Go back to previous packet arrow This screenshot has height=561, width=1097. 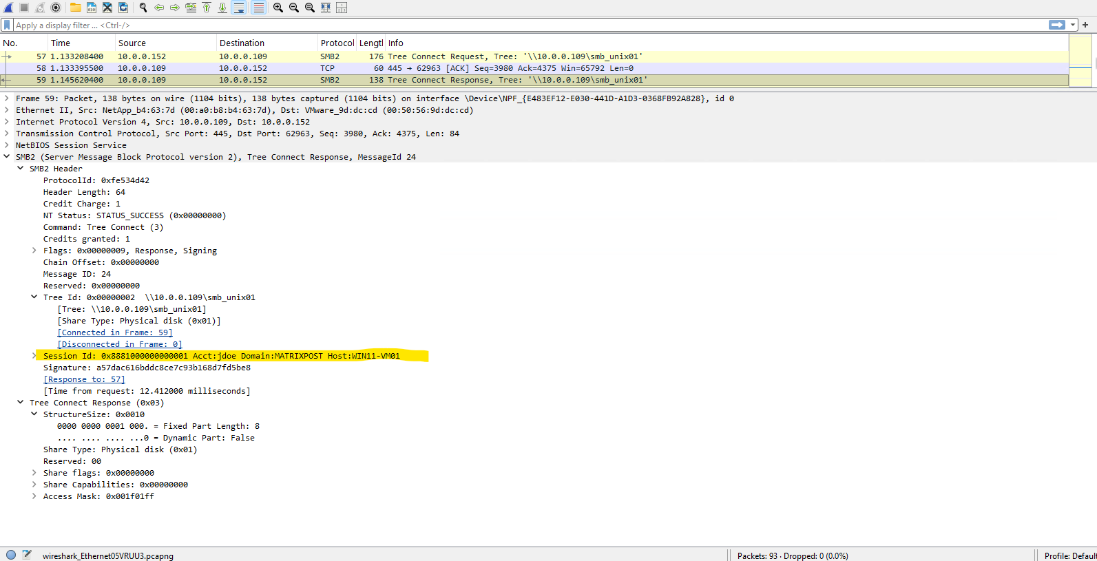click(x=159, y=8)
